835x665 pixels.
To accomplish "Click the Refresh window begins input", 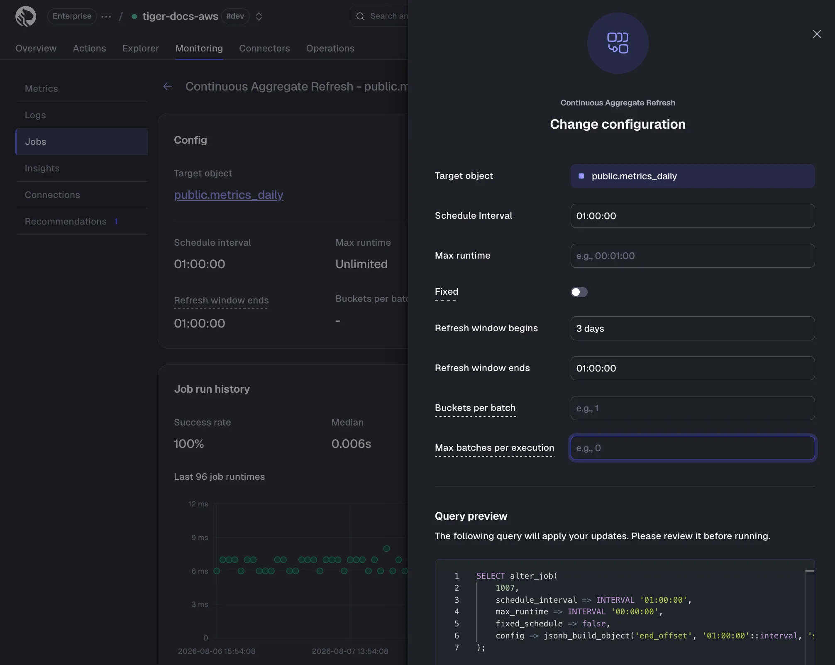I will pos(693,328).
